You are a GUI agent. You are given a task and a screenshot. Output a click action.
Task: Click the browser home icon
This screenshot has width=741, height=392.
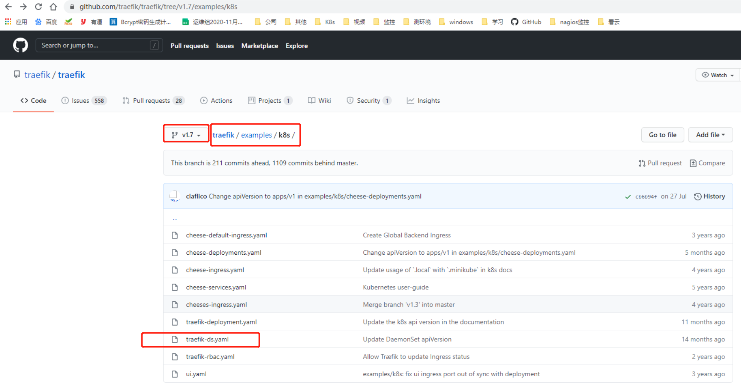coord(53,7)
